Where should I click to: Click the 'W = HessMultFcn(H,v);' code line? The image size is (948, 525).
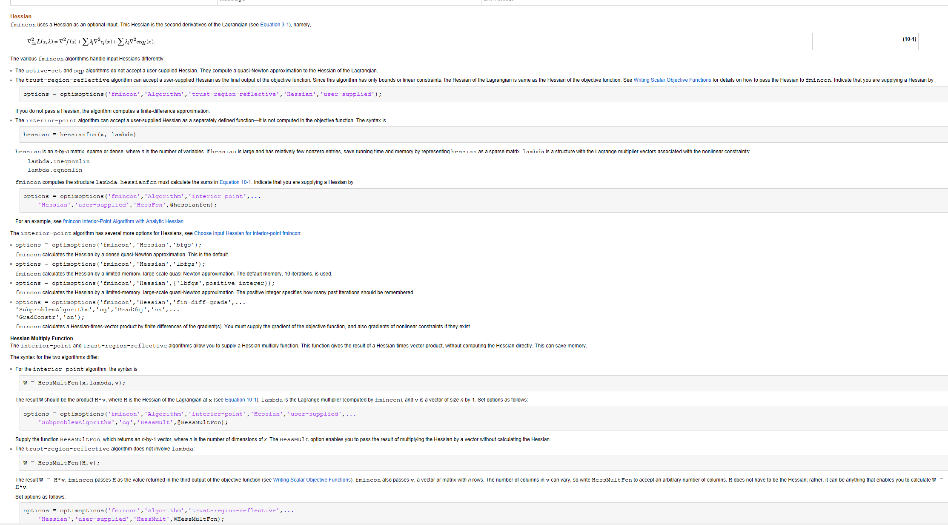click(62, 463)
